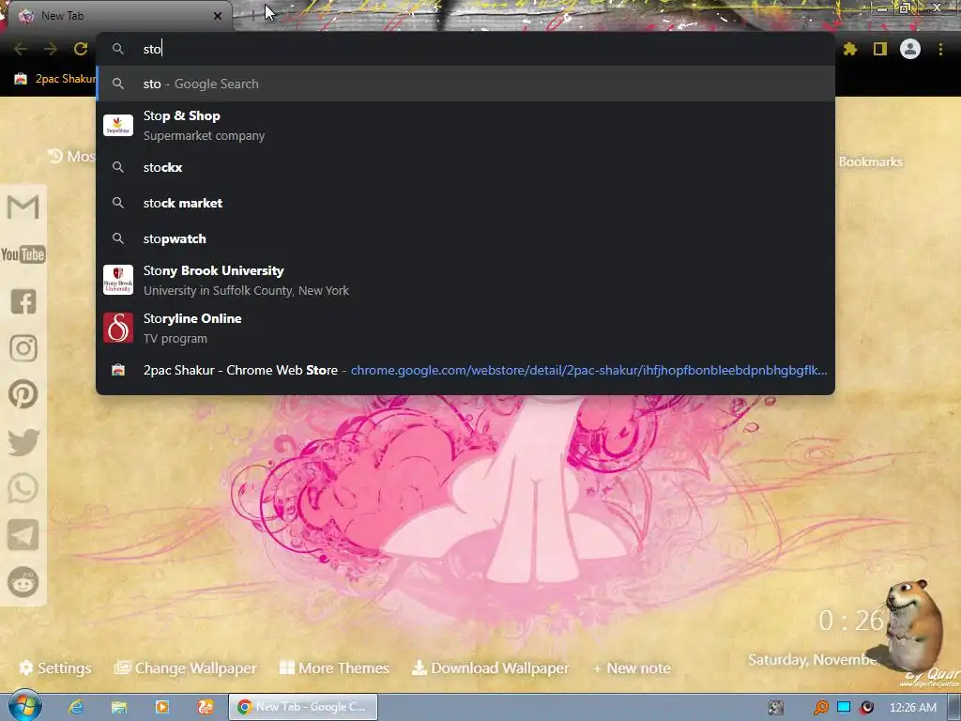Click Stop & Shop logo thumbnail
Screen dimensions: 961x721
pyautogui.click(x=118, y=126)
